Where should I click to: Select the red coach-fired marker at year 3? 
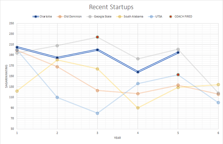coord(97,37)
